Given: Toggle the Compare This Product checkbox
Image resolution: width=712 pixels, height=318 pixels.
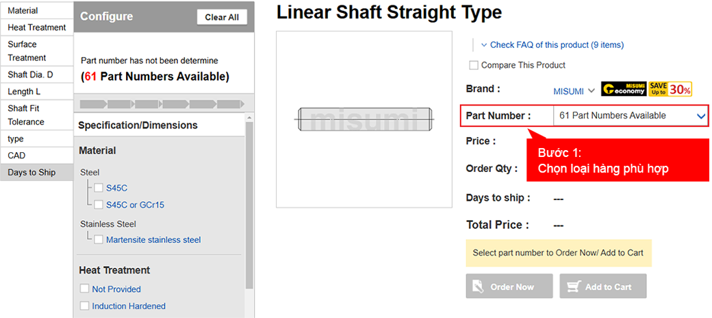Looking at the screenshot, I should pos(474,65).
